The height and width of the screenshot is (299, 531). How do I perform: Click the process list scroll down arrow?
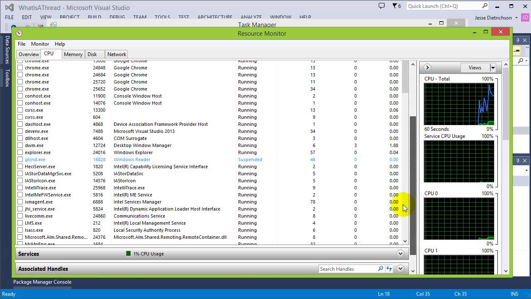point(405,241)
